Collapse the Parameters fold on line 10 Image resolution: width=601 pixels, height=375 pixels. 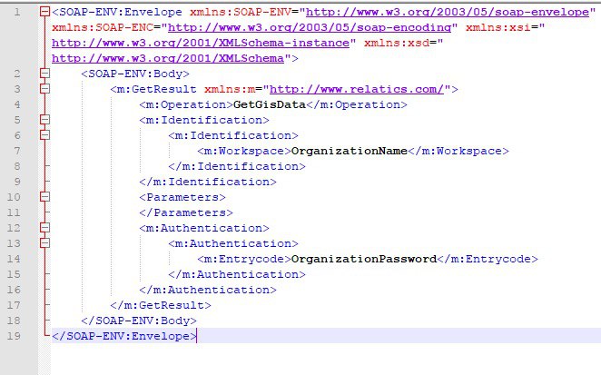pos(44,197)
